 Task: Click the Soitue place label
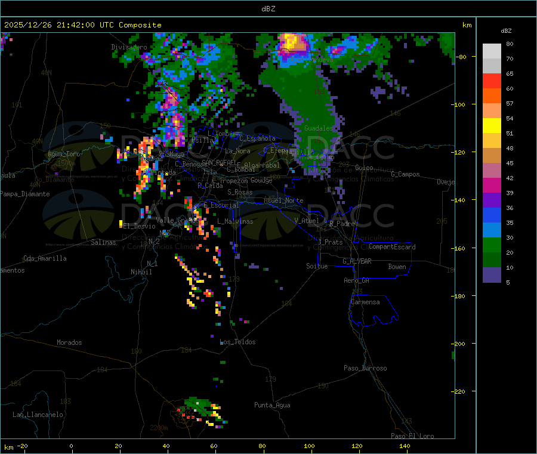click(x=317, y=266)
